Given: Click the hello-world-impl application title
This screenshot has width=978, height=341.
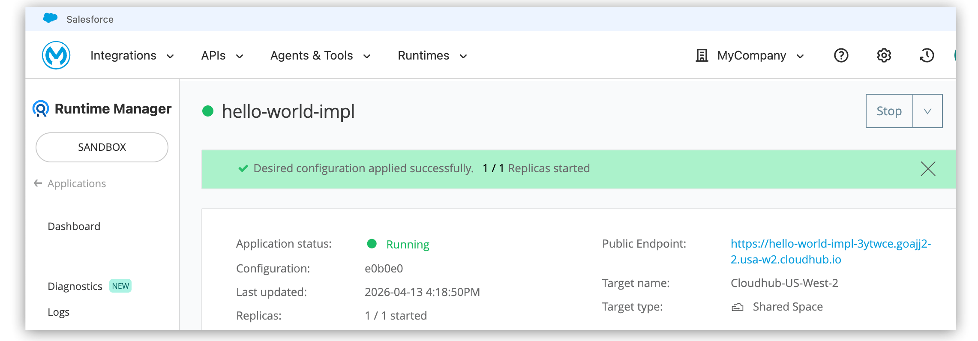Looking at the screenshot, I should pos(288,111).
